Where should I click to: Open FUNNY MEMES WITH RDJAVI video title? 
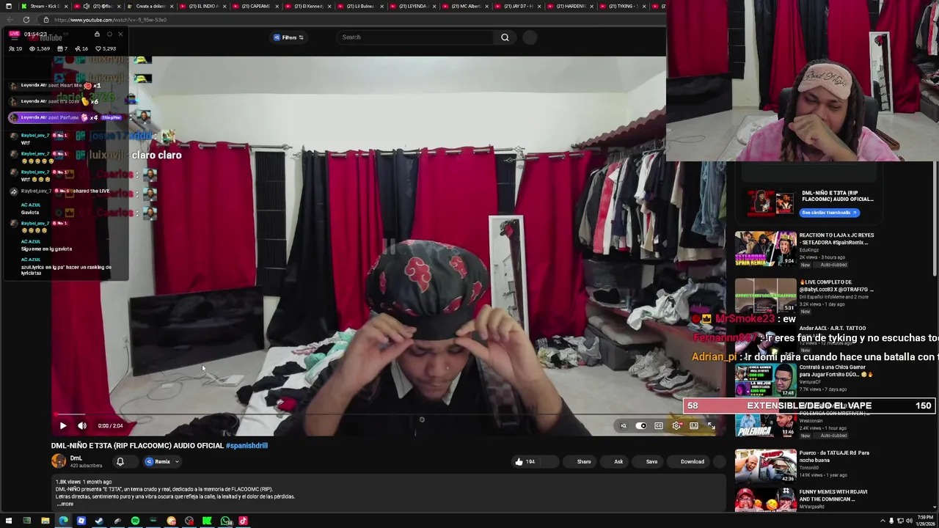pos(833,495)
